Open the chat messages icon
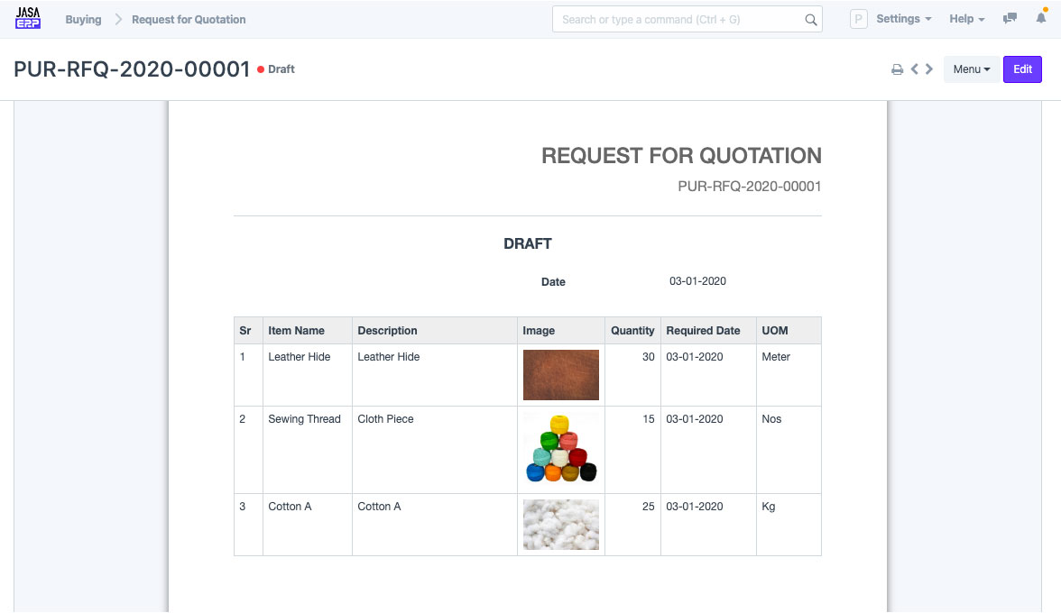Image resolution: width=1061 pixels, height=613 pixels. pos(1010,19)
